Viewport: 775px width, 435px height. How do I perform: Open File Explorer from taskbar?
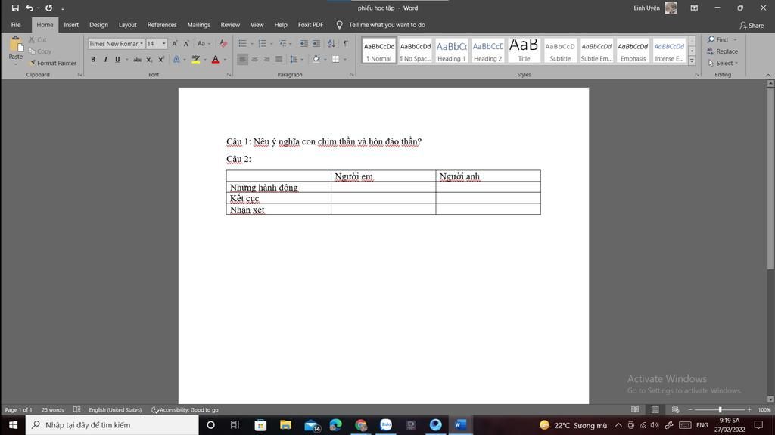point(285,424)
